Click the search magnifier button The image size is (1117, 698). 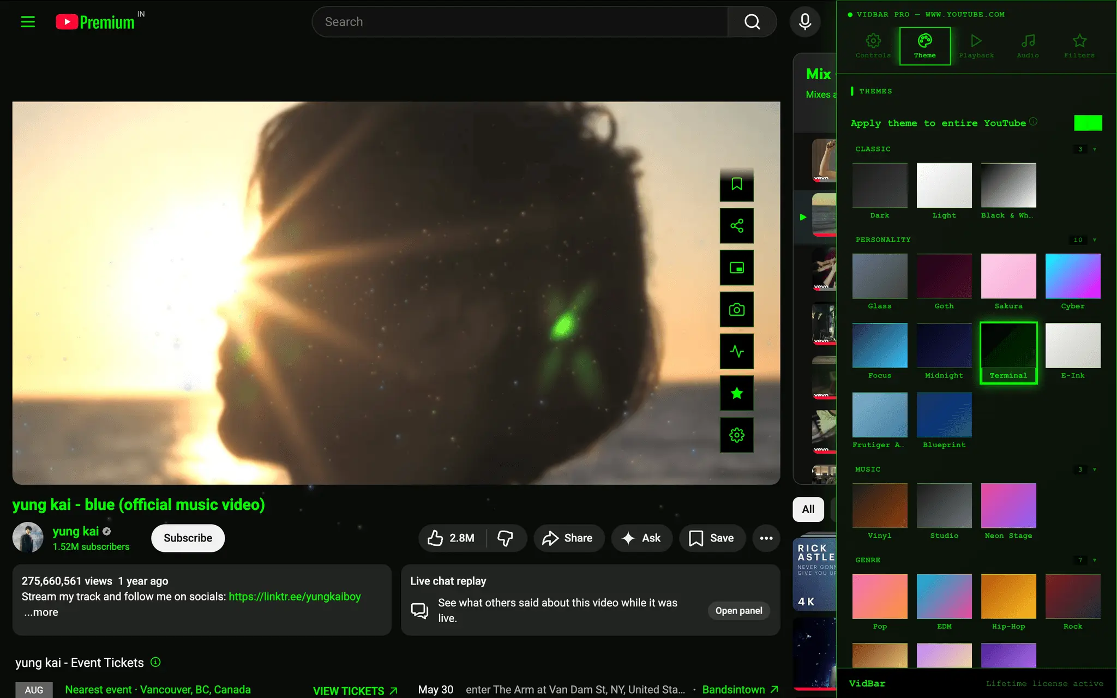(x=752, y=22)
